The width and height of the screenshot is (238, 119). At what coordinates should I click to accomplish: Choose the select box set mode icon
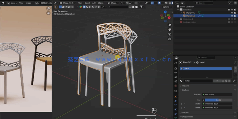60,7
